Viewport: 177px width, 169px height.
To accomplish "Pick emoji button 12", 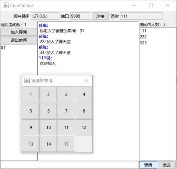I will click(83, 127).
